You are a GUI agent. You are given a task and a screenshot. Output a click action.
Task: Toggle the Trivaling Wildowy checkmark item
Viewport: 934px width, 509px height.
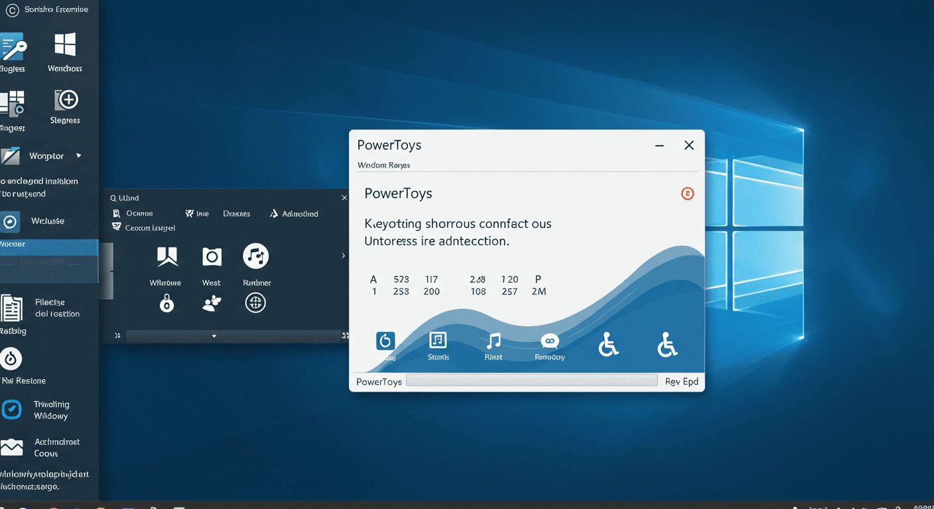[11, 410]
